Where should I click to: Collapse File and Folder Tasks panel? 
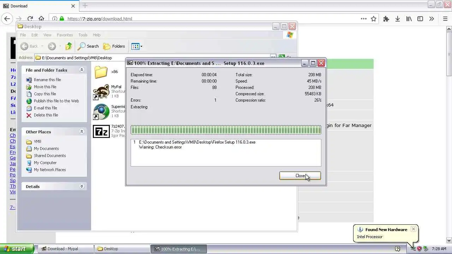82,70
